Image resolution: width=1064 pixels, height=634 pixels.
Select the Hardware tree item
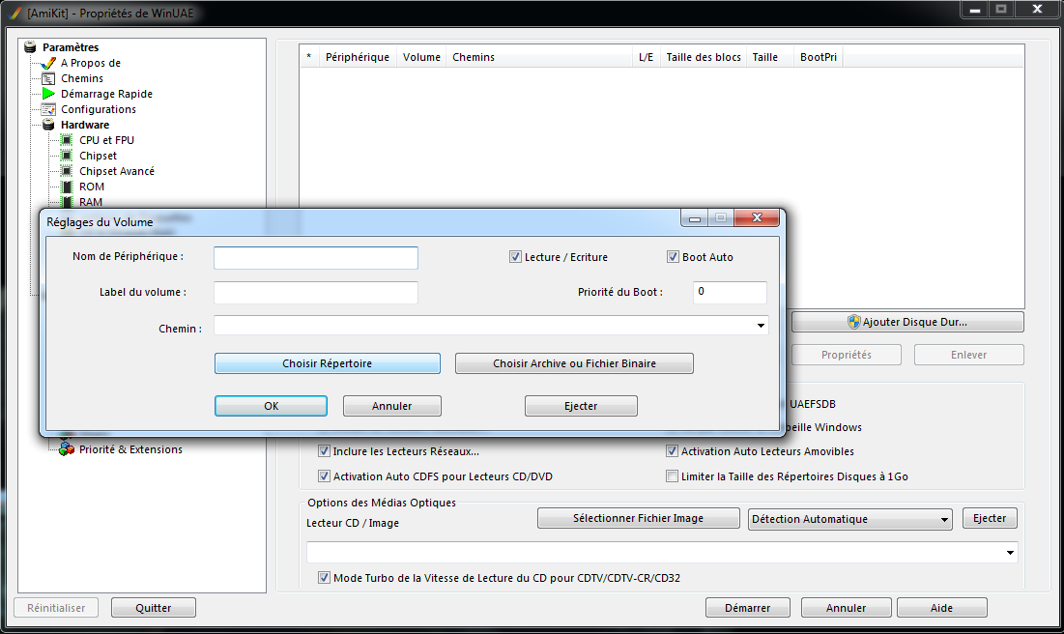[x=85, y=125]
